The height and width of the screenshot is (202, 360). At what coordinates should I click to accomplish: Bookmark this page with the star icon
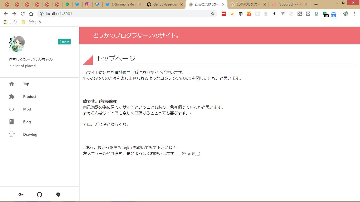pos(213,14)
